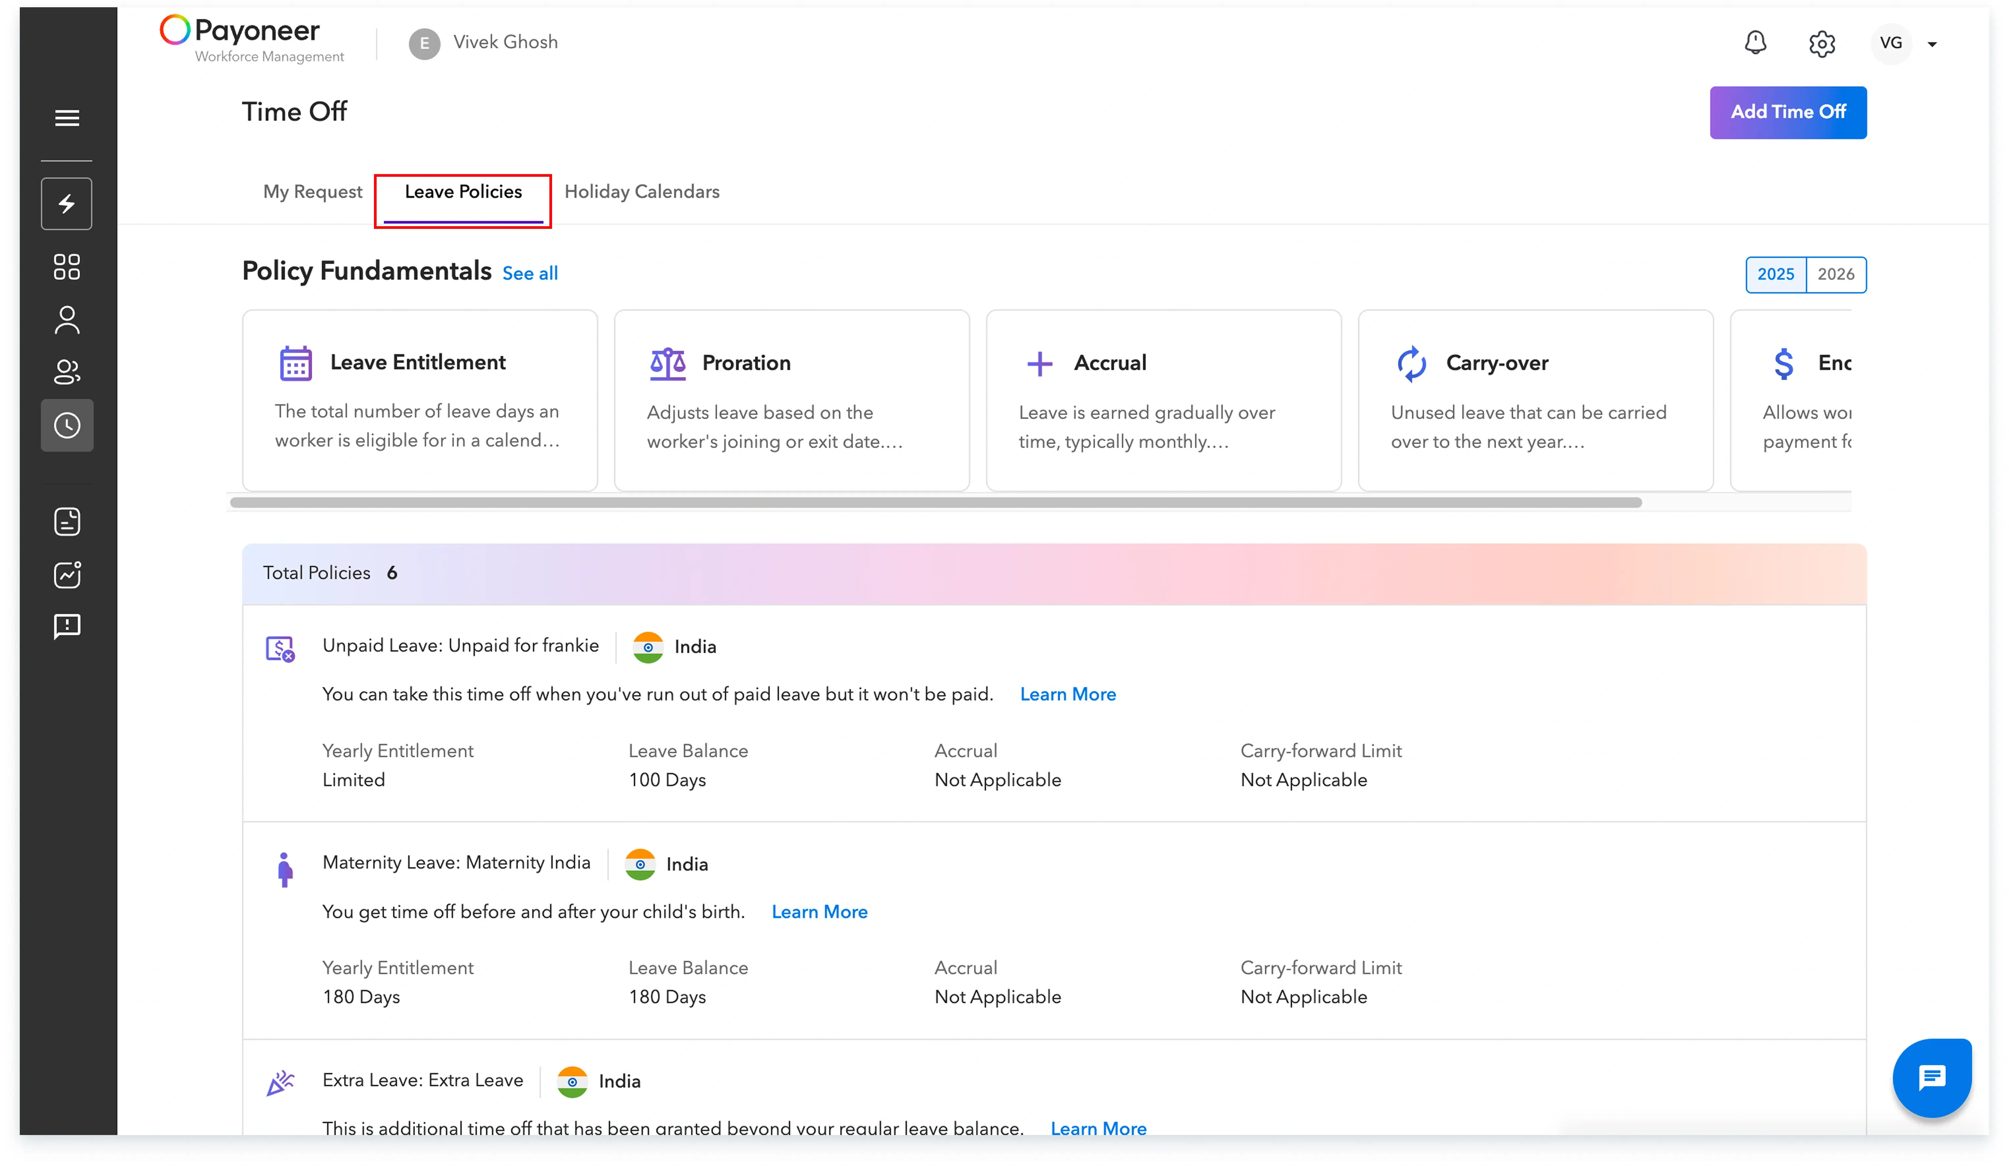This screenshot has height=1168, width=2009.
Task: Switch year toggle to 2026
Action: (x=1835, y=274)
